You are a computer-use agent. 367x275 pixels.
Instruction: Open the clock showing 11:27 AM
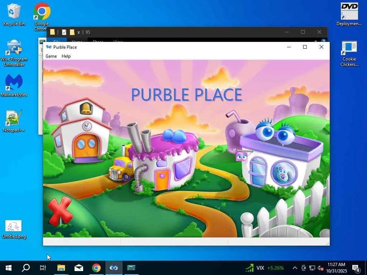[336, 268]
